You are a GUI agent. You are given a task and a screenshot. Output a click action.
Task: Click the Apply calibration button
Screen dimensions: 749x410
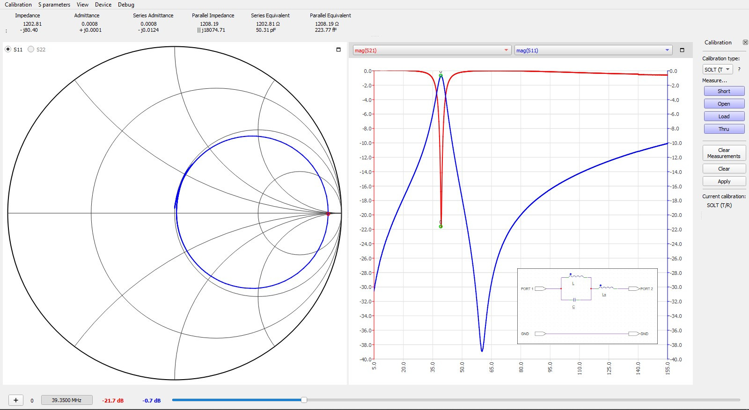pyautogui.click(x=724, y=181)
